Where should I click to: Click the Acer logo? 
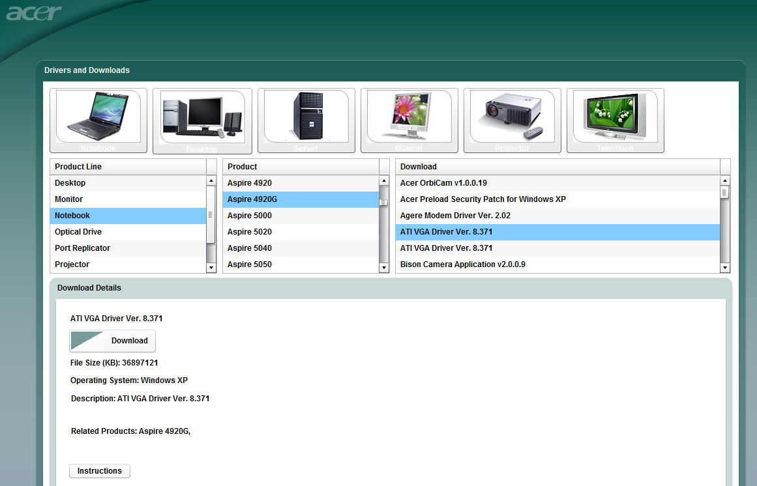(x=34, y=12)
